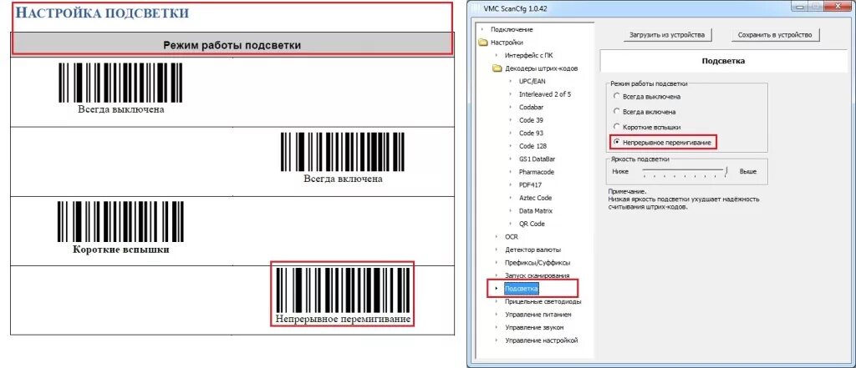The image size is (856, 368).
Task: Click the Всегда включена barcode image
Action: click(344, 152)
